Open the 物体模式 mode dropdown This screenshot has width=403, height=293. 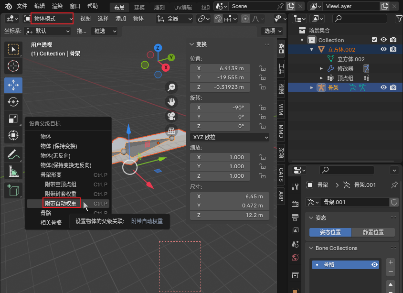pos(52,18)
